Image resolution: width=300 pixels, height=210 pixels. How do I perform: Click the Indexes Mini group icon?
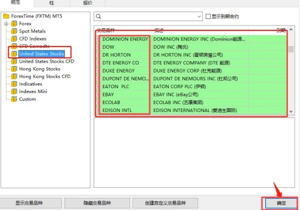[14, 91]
